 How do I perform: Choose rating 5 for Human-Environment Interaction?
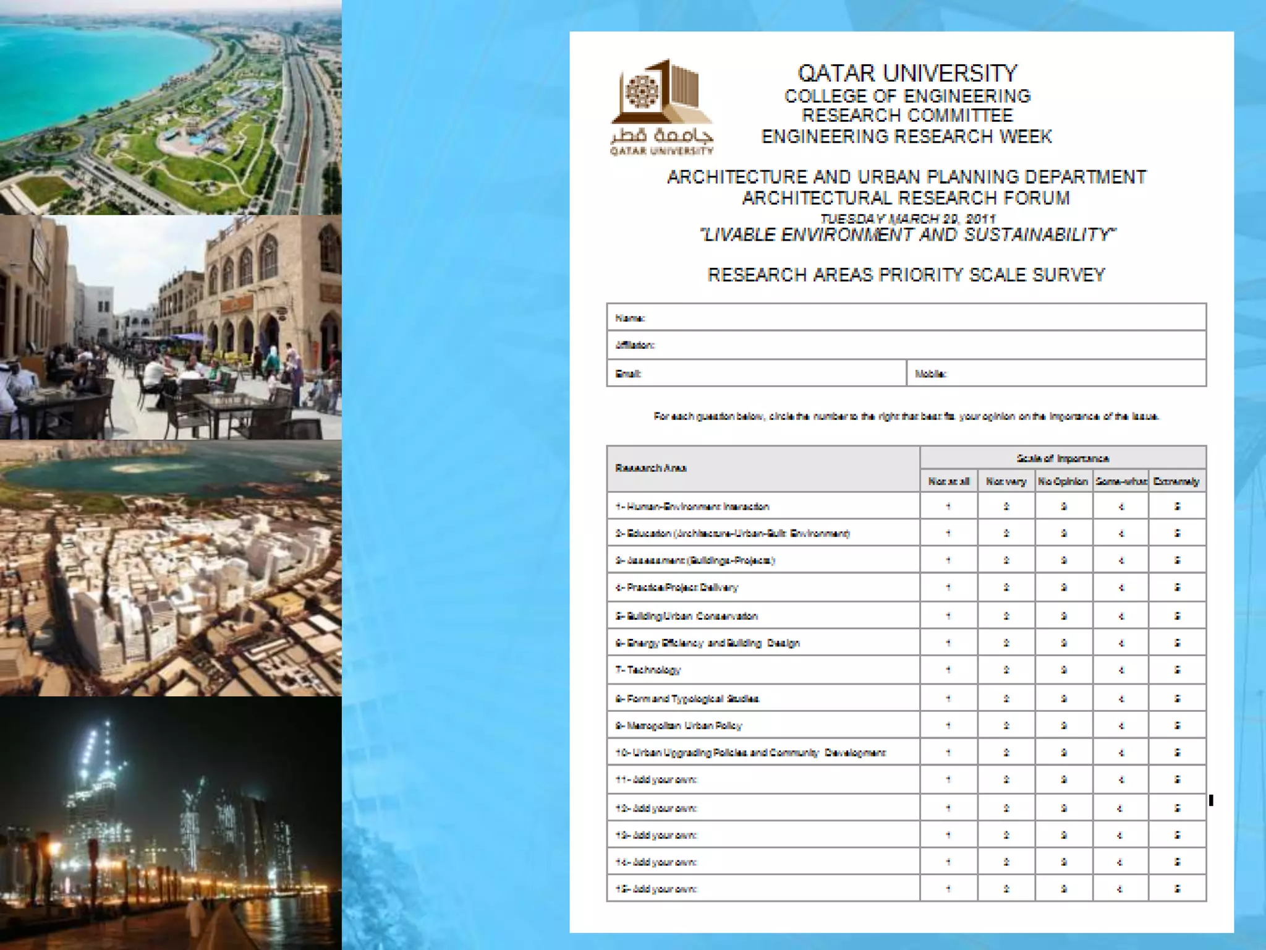1177,507
